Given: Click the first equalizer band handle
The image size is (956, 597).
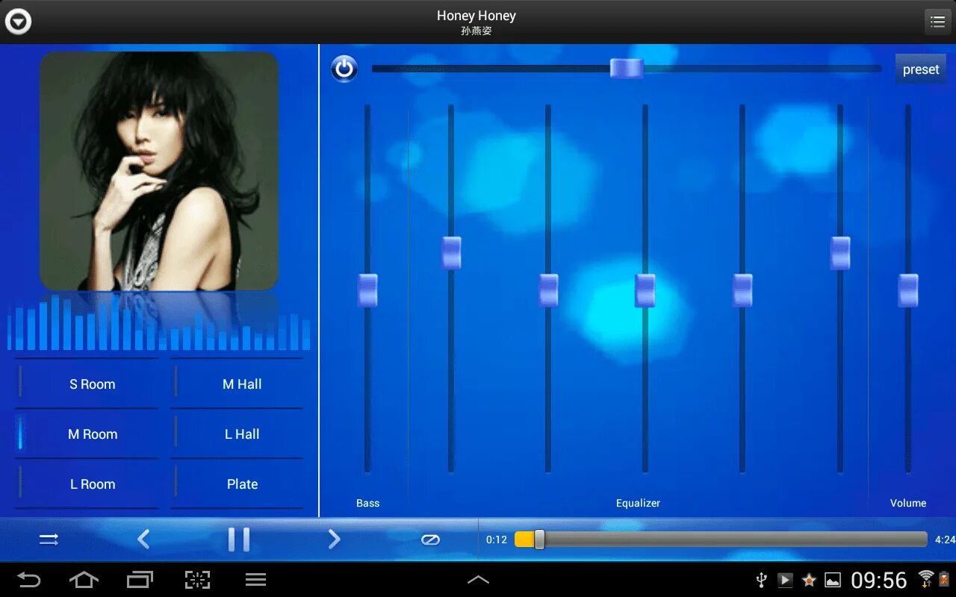Looking at the screenshot, I should [451, 253].
